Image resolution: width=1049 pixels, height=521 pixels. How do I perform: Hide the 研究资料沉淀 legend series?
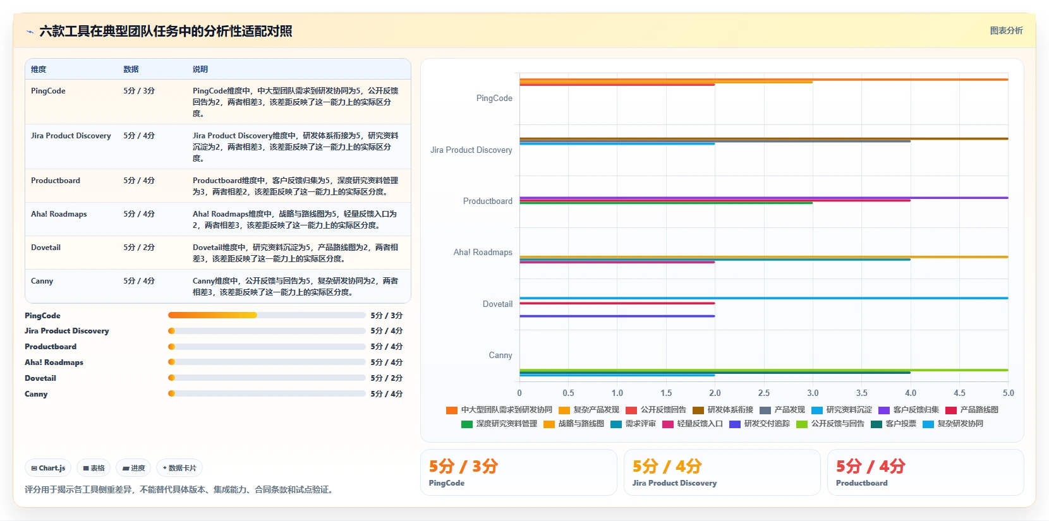pyautogui.click(x=842, y=410)
